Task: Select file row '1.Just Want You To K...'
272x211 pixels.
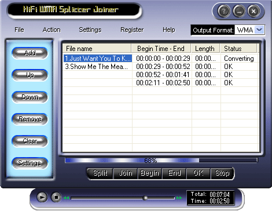Action: tap(98, 59)
